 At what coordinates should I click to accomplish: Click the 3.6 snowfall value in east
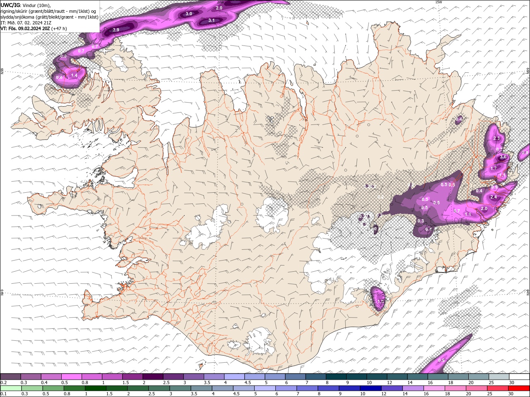coord(503,157)
